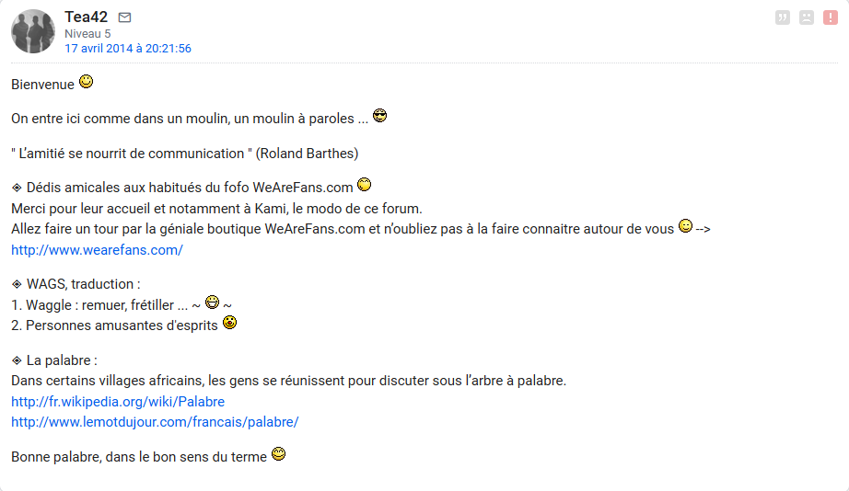The height and width of the screenshot is (491, 849).
Task: Click the quote post icon
Action: tap(783, 17)
